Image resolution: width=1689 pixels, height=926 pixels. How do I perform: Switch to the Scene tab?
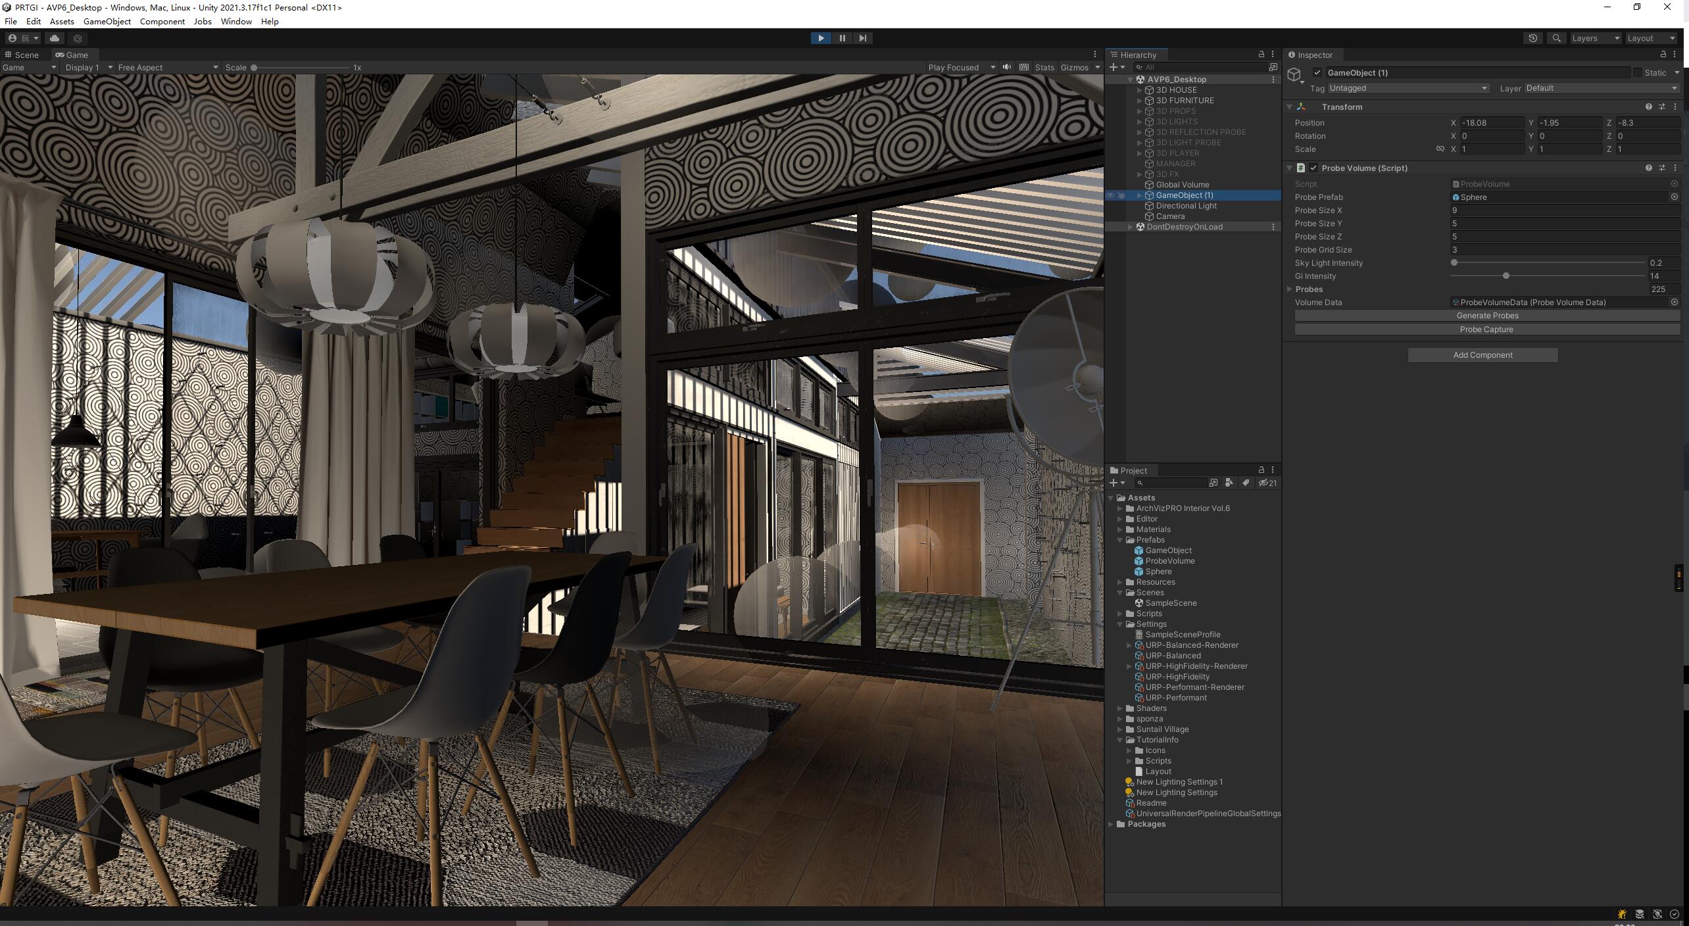point(22,55)
